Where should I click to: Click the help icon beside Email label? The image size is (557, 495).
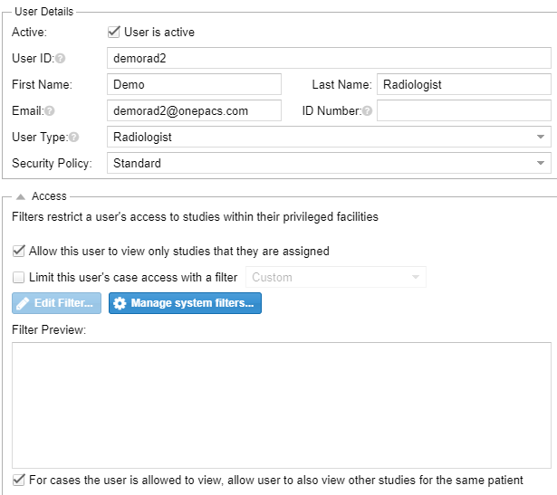pyautogui.click(x=50, y=111)
